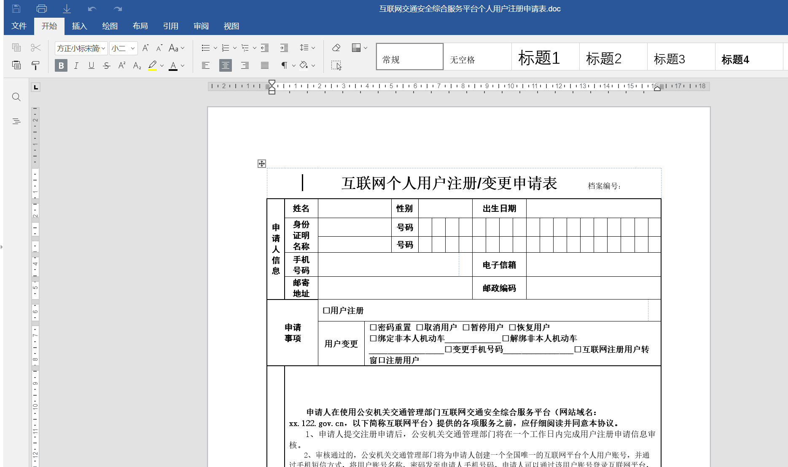Toggle strikethrough formatting
The width and height of the screenshot is (788, 467).
click(x=107, y=65)
